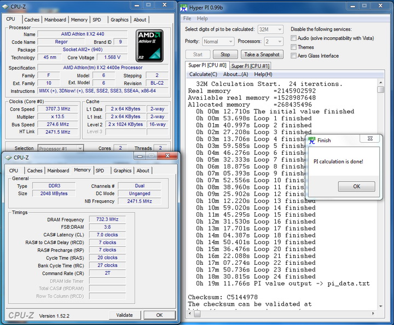Open the About...(A) menu
Image resolution: width=394 pixels, height=325 pixels.
235,74
